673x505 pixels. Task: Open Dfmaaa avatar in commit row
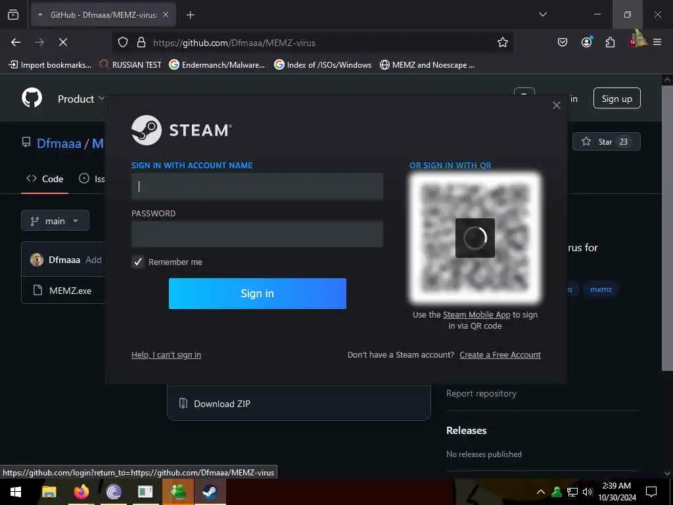click(x=37, y=260)
